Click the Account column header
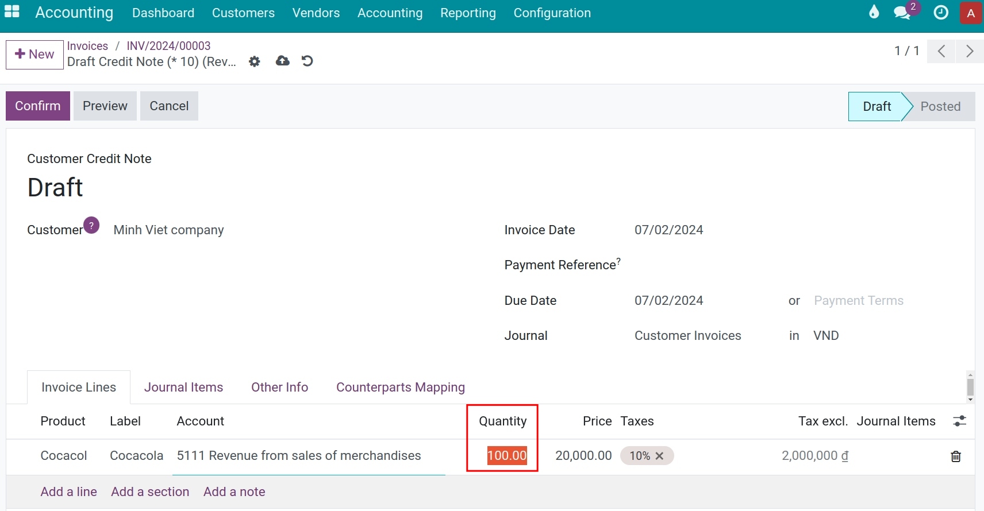Image resolution: width=984 pixels, height=511 pixels. pos(200,421)
